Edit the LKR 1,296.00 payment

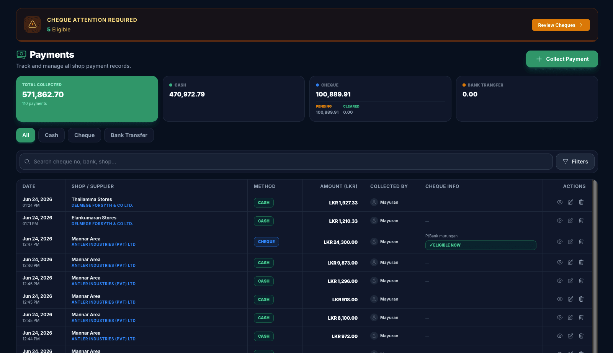point(570,281)
